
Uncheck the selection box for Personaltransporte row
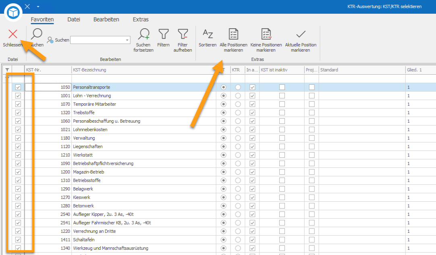tap(18, 87)
